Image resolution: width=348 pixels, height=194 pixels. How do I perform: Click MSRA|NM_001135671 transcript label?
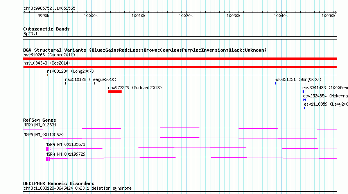tap(65, 144)
